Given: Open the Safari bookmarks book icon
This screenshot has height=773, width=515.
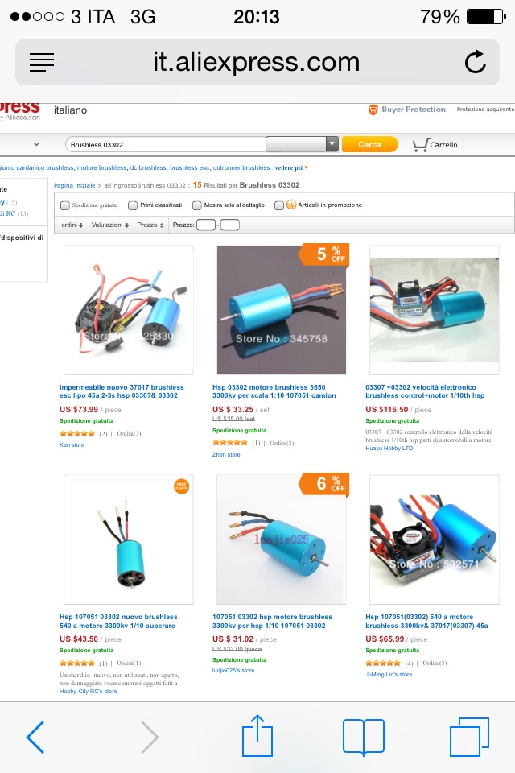Looking at the screenshot, I should click(x=364, y=737).
